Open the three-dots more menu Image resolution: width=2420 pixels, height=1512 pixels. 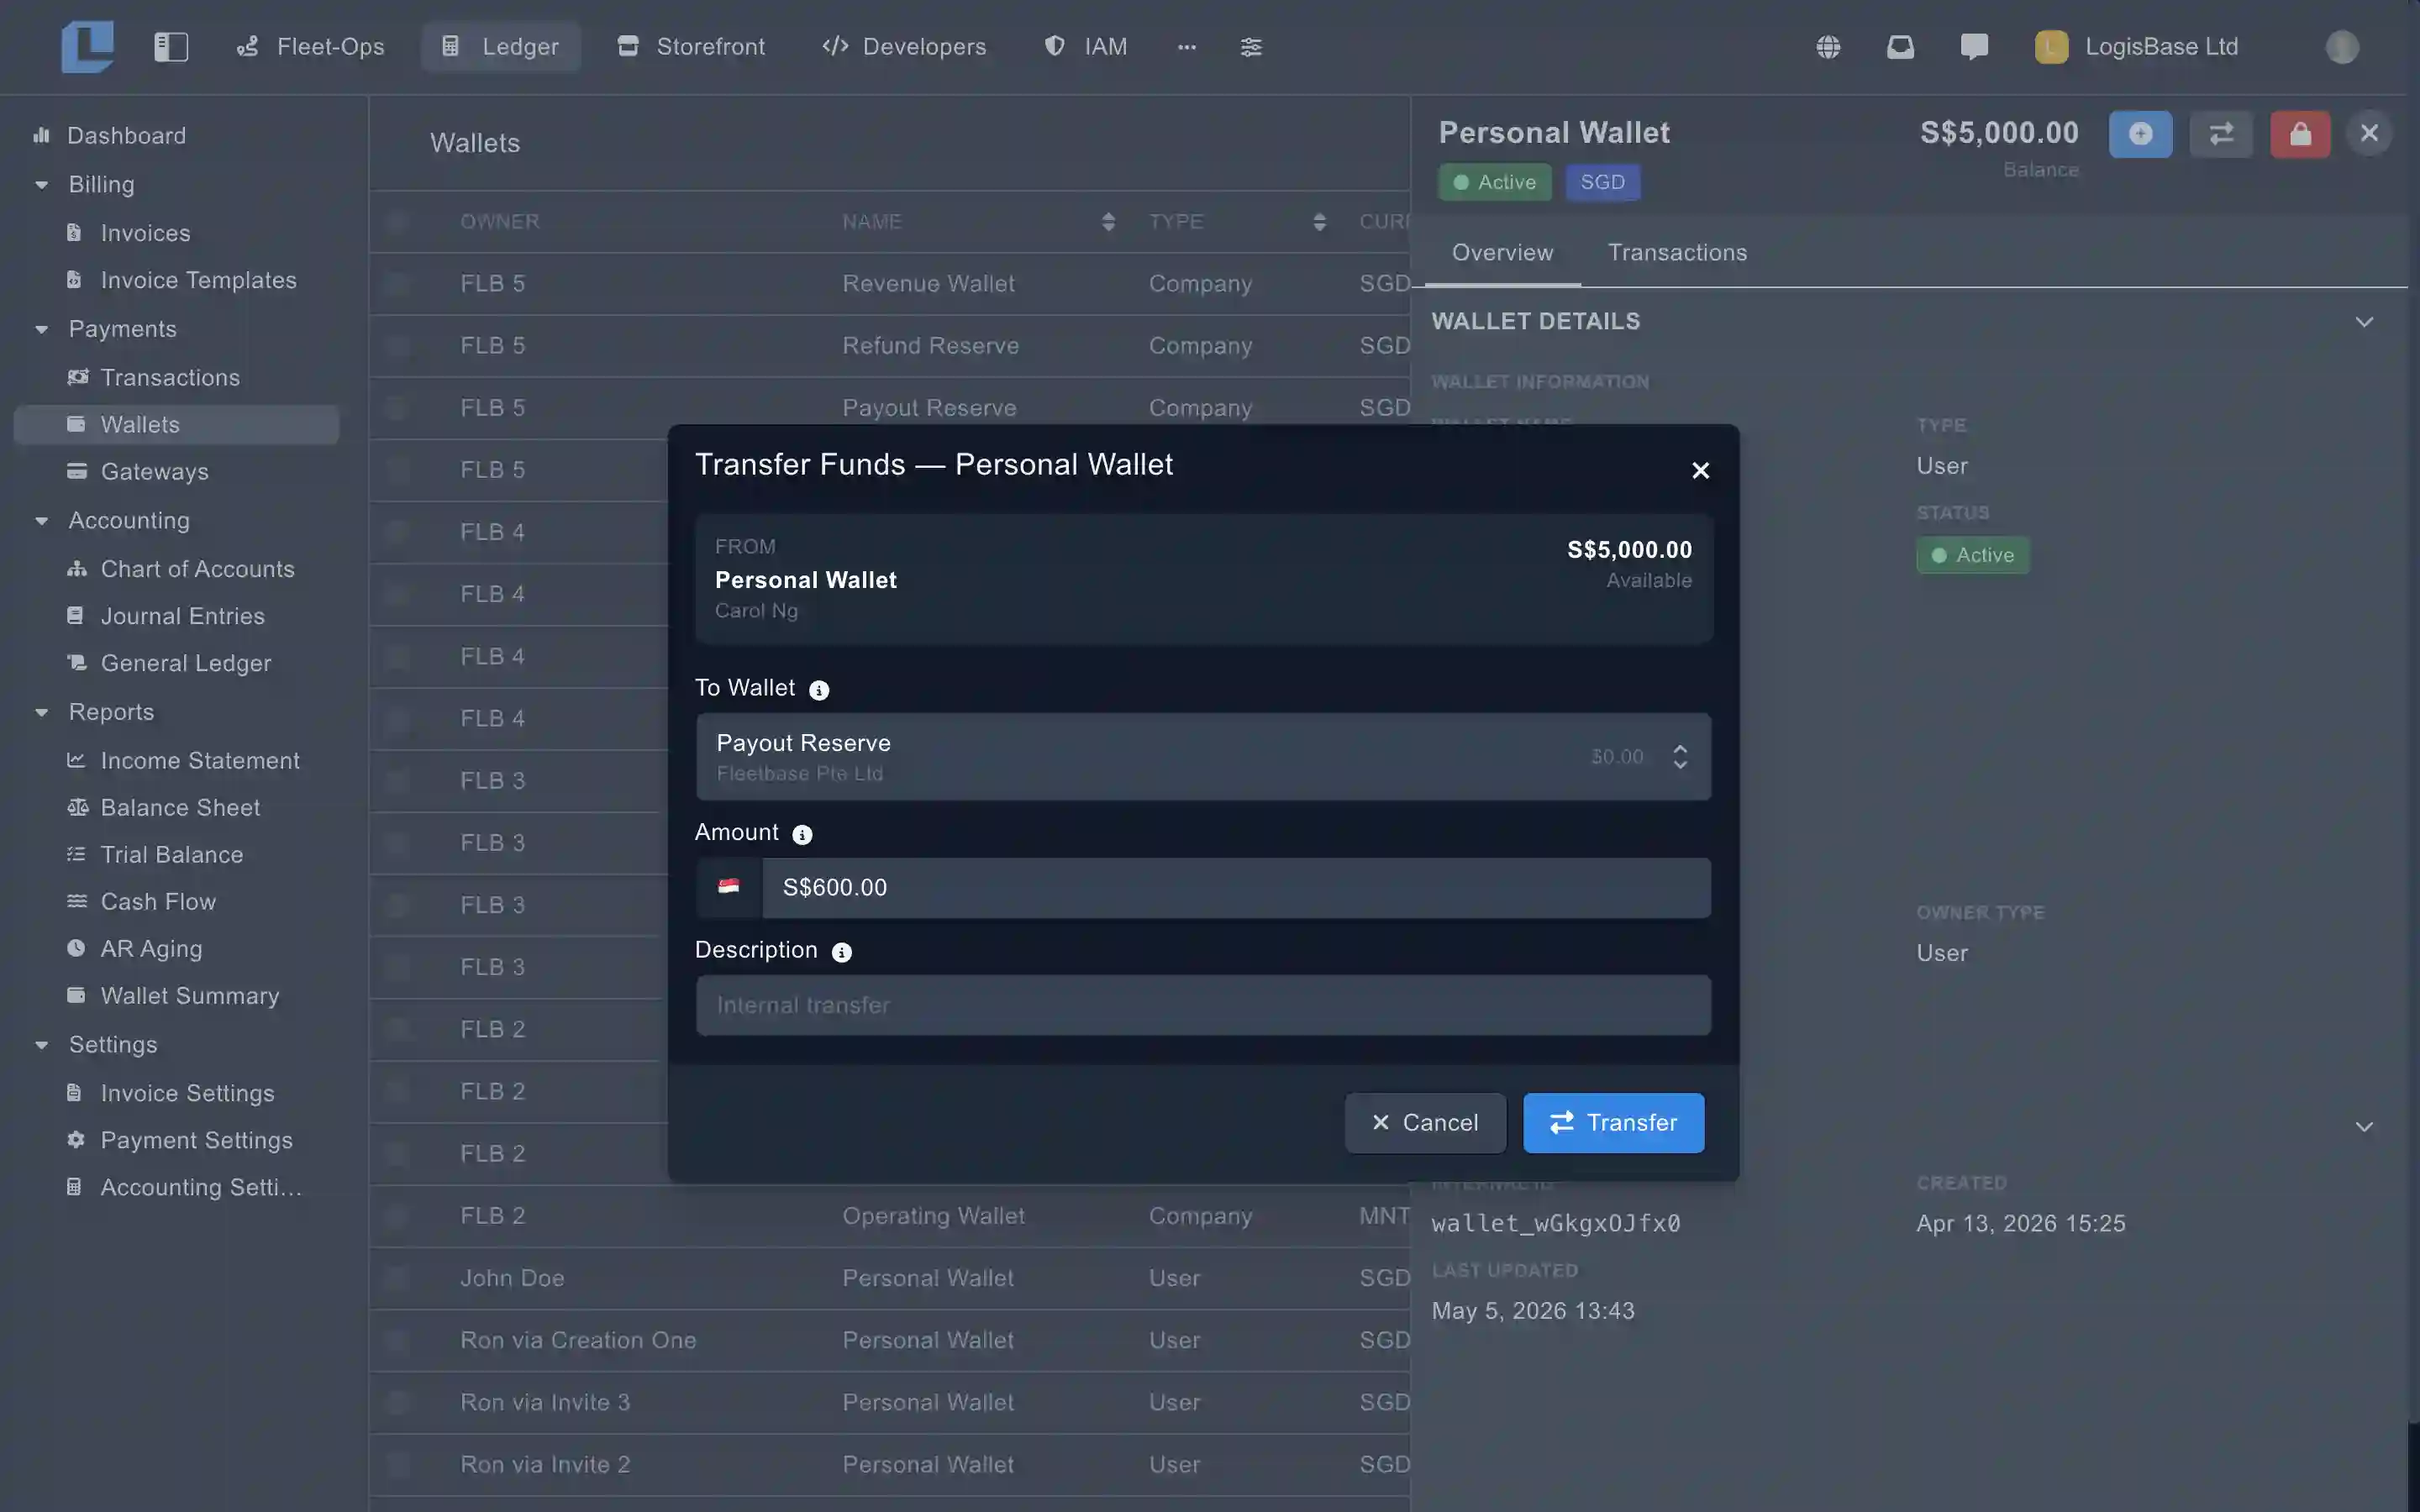pyautogui.click(x=1187, y=47)
